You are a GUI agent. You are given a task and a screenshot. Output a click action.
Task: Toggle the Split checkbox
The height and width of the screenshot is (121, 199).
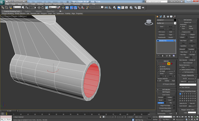tap(189, 41)
